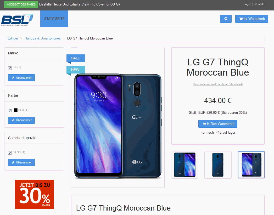This screenshot has width=274, height=215.
Task: Open the Kontakt link
Action: (x=260, y=4)
